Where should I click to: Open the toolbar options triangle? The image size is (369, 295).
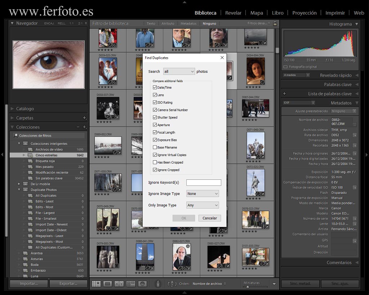274,284
